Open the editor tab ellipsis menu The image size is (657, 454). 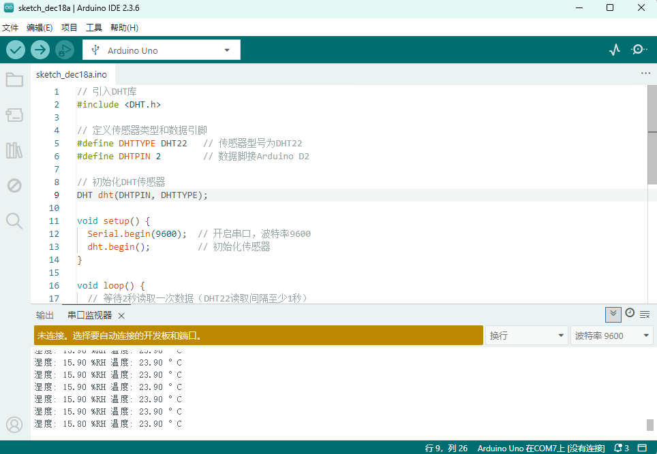[645, 74]
